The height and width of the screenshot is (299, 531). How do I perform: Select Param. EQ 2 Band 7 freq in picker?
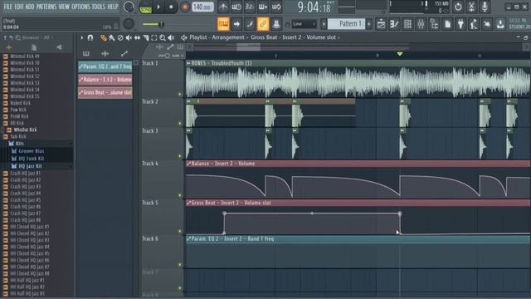pos(105,66)
